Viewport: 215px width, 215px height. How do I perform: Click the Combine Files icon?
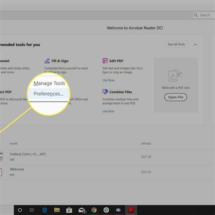point(105,92)
